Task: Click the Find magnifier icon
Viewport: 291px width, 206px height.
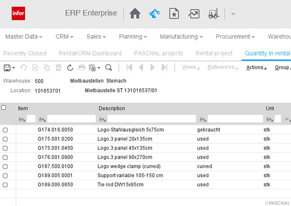Action: (109, 68)
